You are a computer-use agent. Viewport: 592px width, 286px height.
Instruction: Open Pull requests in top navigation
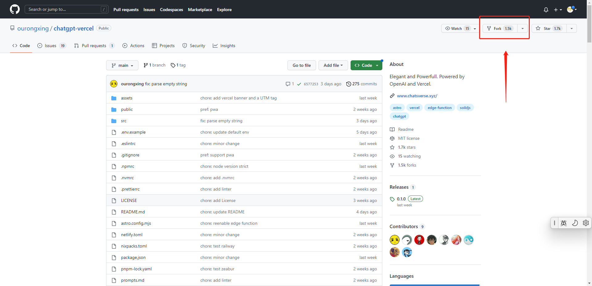[126, 10]
